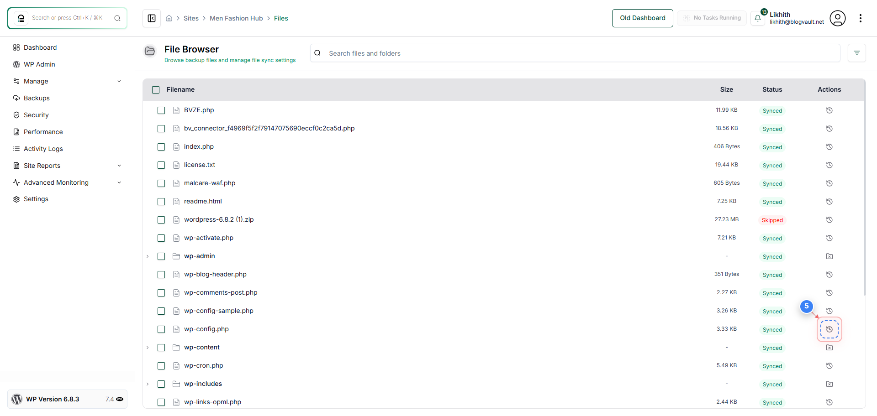This screenshot has height=416, width=877.
Task: Click the restore history icon for BVZE.php
Action: tap(829, 110)
